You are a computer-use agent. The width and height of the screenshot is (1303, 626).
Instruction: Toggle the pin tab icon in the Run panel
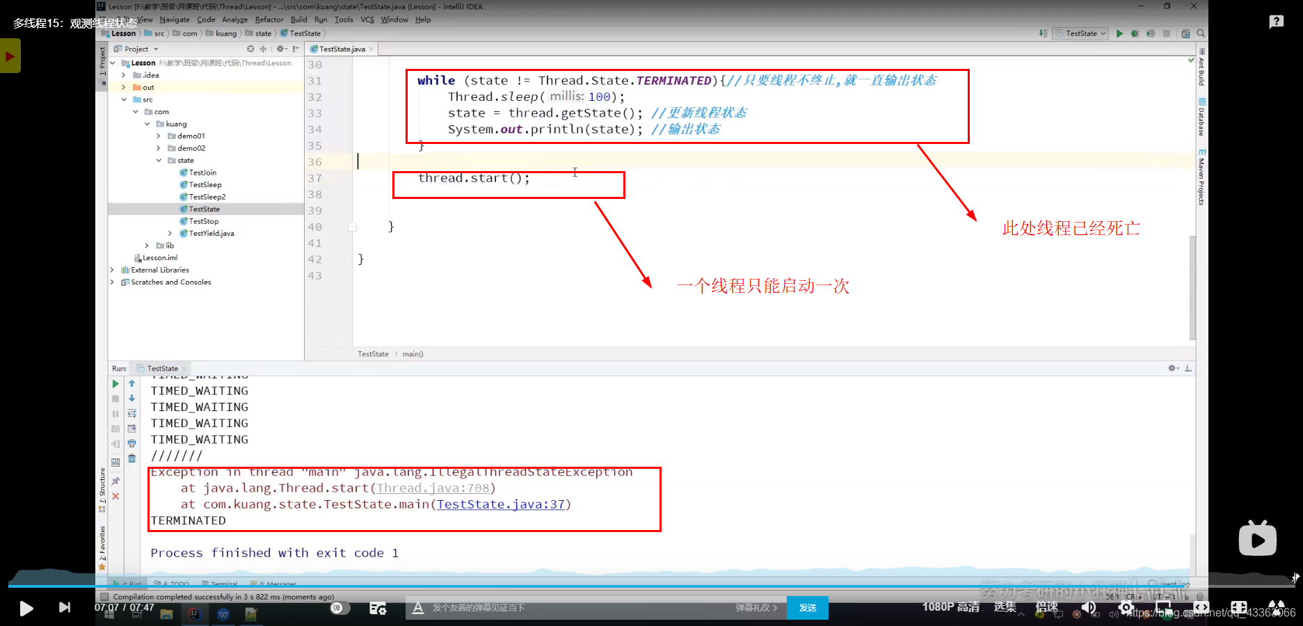tap(115, 481)
